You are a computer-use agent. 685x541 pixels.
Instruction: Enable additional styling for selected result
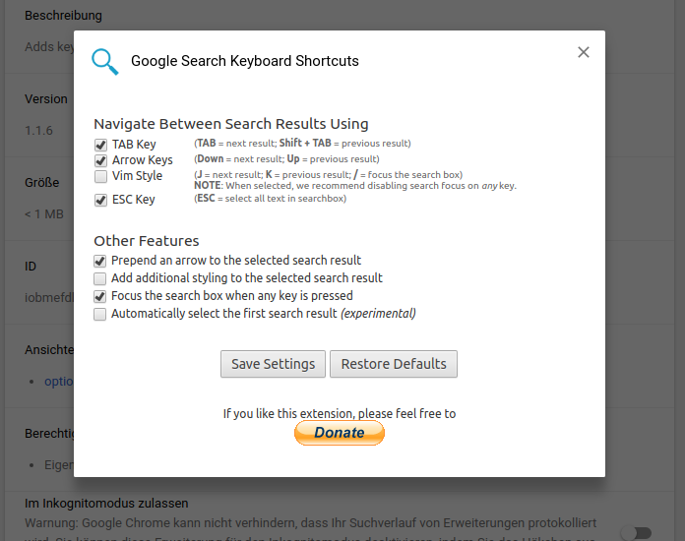click(x=99, y=278)
